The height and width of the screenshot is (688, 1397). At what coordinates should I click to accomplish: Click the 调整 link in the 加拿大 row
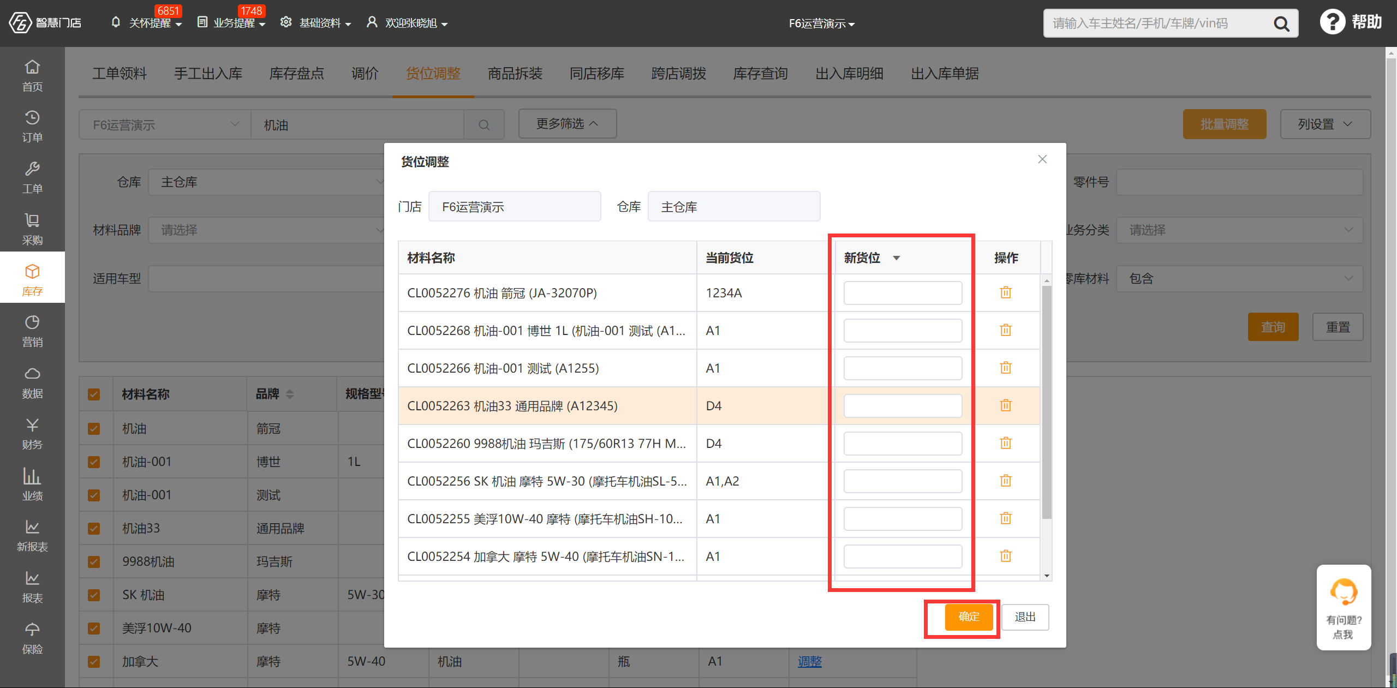pyautogui.click(x=810, y=662)
